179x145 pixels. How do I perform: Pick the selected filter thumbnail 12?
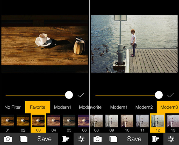(157, 121)
